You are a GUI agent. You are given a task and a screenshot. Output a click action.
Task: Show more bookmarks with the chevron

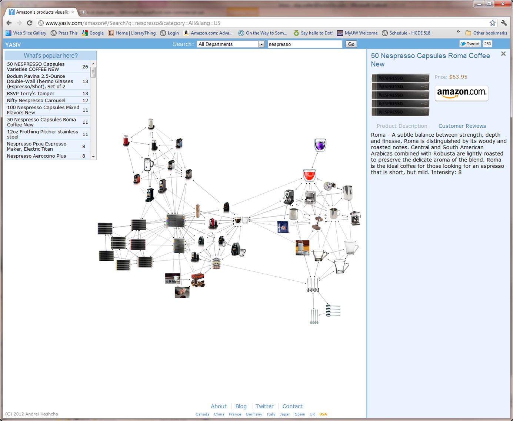(458, 32)
